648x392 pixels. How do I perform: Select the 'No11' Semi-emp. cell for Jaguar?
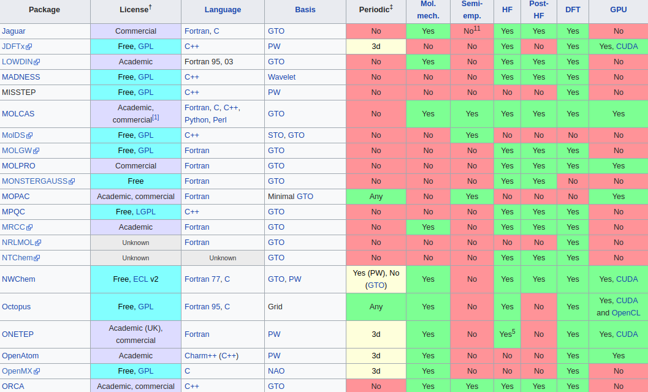472,31
